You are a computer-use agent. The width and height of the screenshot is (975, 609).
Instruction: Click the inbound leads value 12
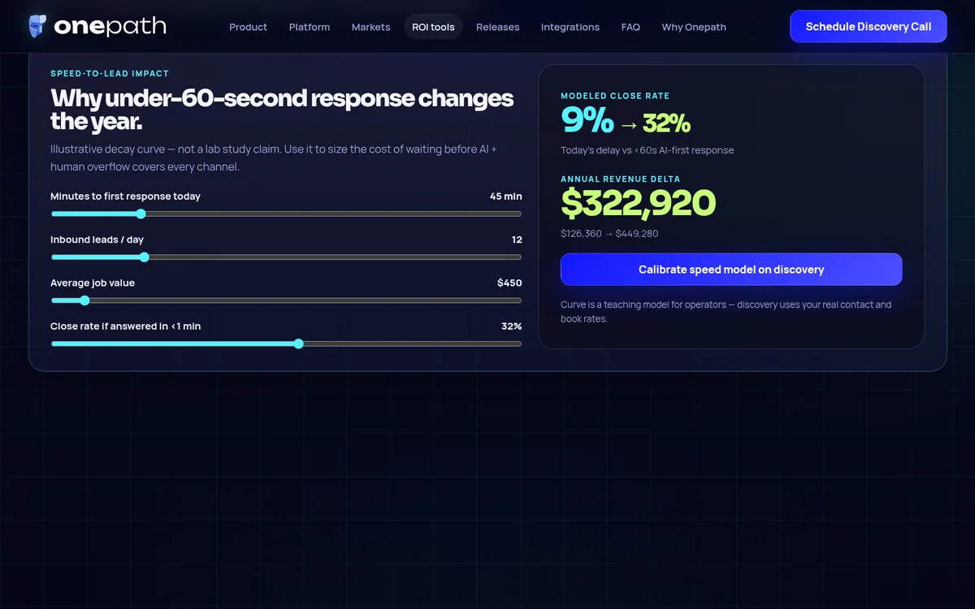tap(517, 240)
